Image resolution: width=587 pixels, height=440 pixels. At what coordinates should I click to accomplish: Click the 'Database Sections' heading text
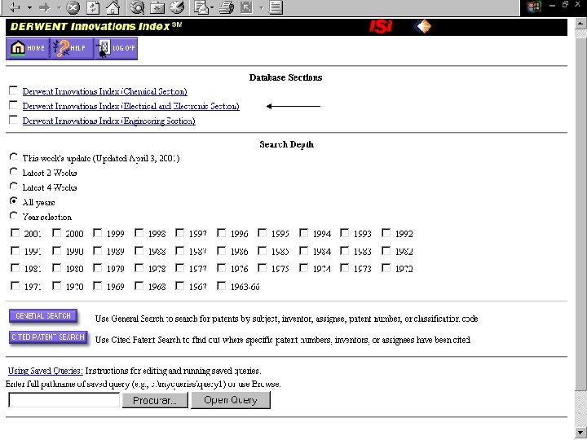click(285, 77)
